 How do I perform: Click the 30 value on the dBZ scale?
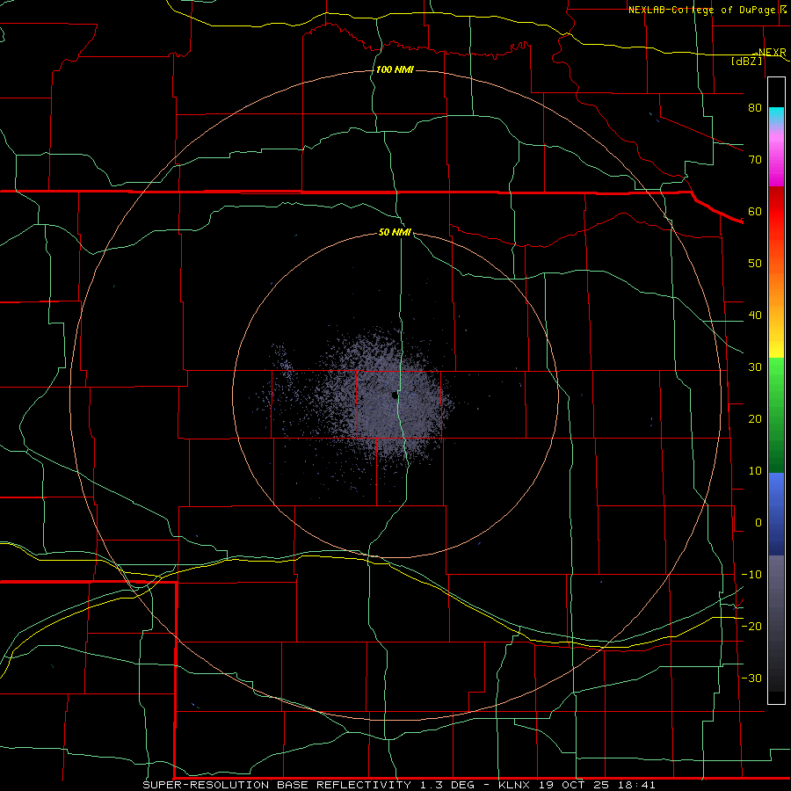(x=755, y=366)
